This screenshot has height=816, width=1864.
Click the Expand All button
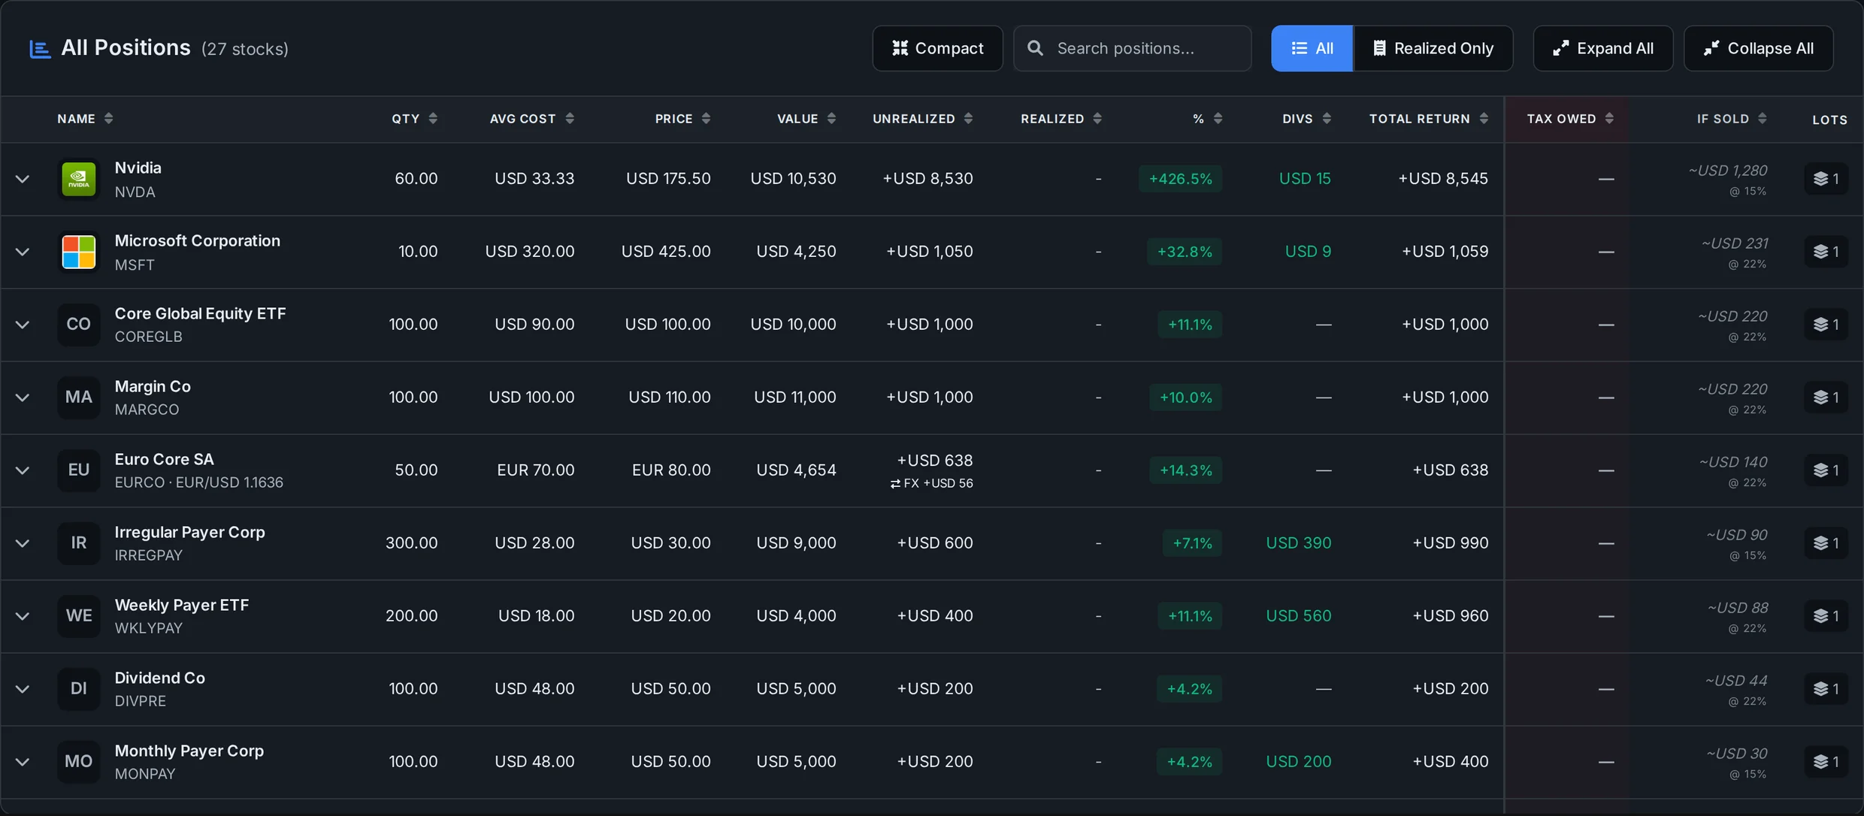pos(1602,48)
